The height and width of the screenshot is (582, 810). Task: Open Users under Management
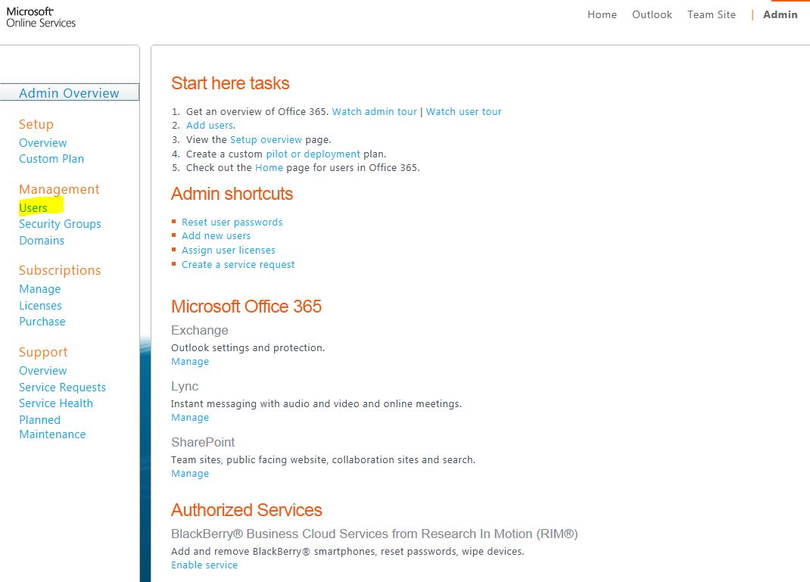point(33,208)
